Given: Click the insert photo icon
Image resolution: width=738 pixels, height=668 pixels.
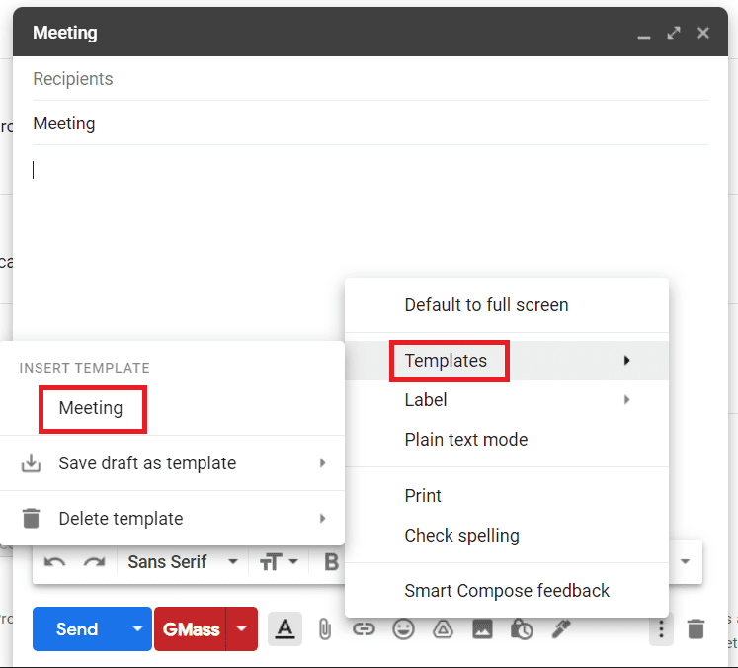Looking at the screenshot, I should (x=482, y=629).
